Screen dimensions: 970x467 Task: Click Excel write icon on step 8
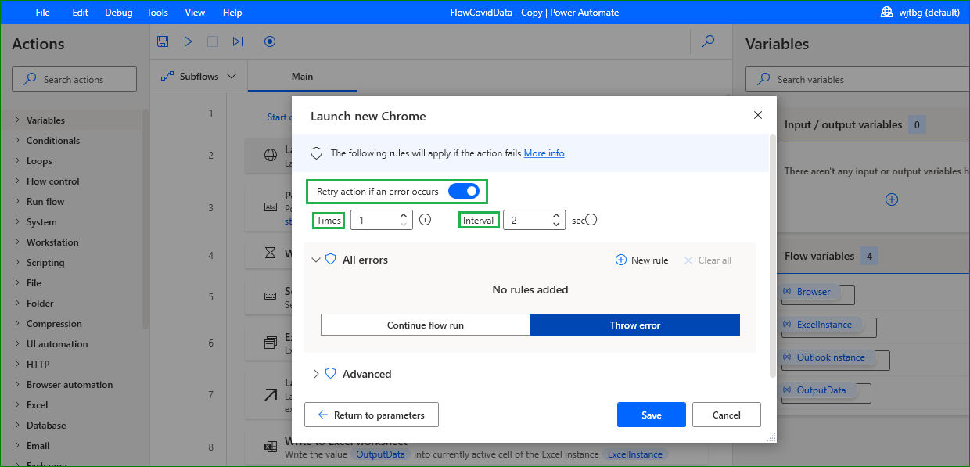point(271,447)
